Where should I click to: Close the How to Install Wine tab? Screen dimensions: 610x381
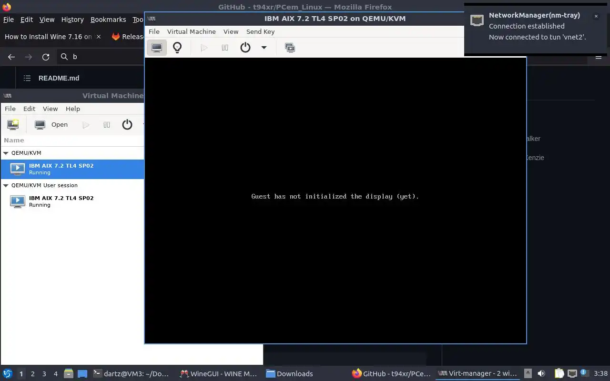click(x=99, y=37)
